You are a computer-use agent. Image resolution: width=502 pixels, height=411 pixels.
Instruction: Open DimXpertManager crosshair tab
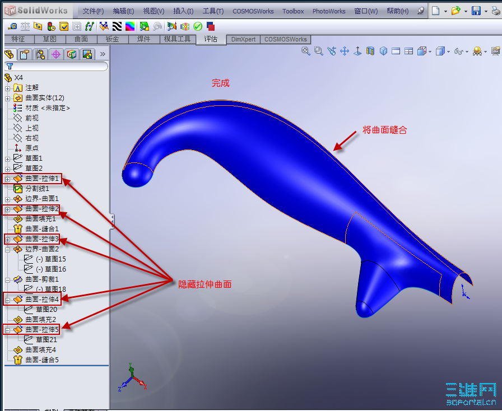(x=56, y=54)
